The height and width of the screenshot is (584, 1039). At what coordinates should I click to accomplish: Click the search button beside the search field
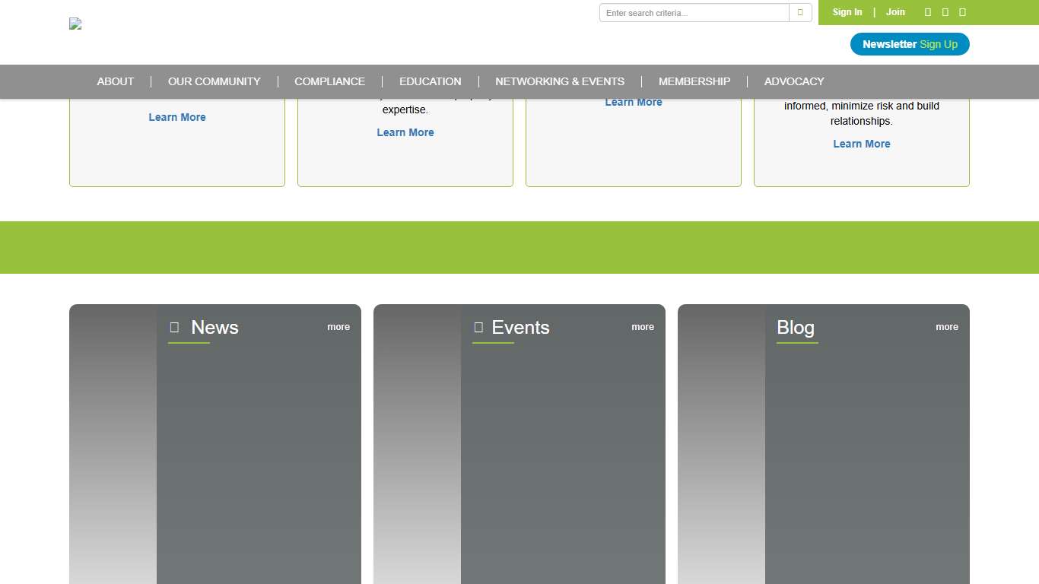pyautogui.click(x=800, y=13)
